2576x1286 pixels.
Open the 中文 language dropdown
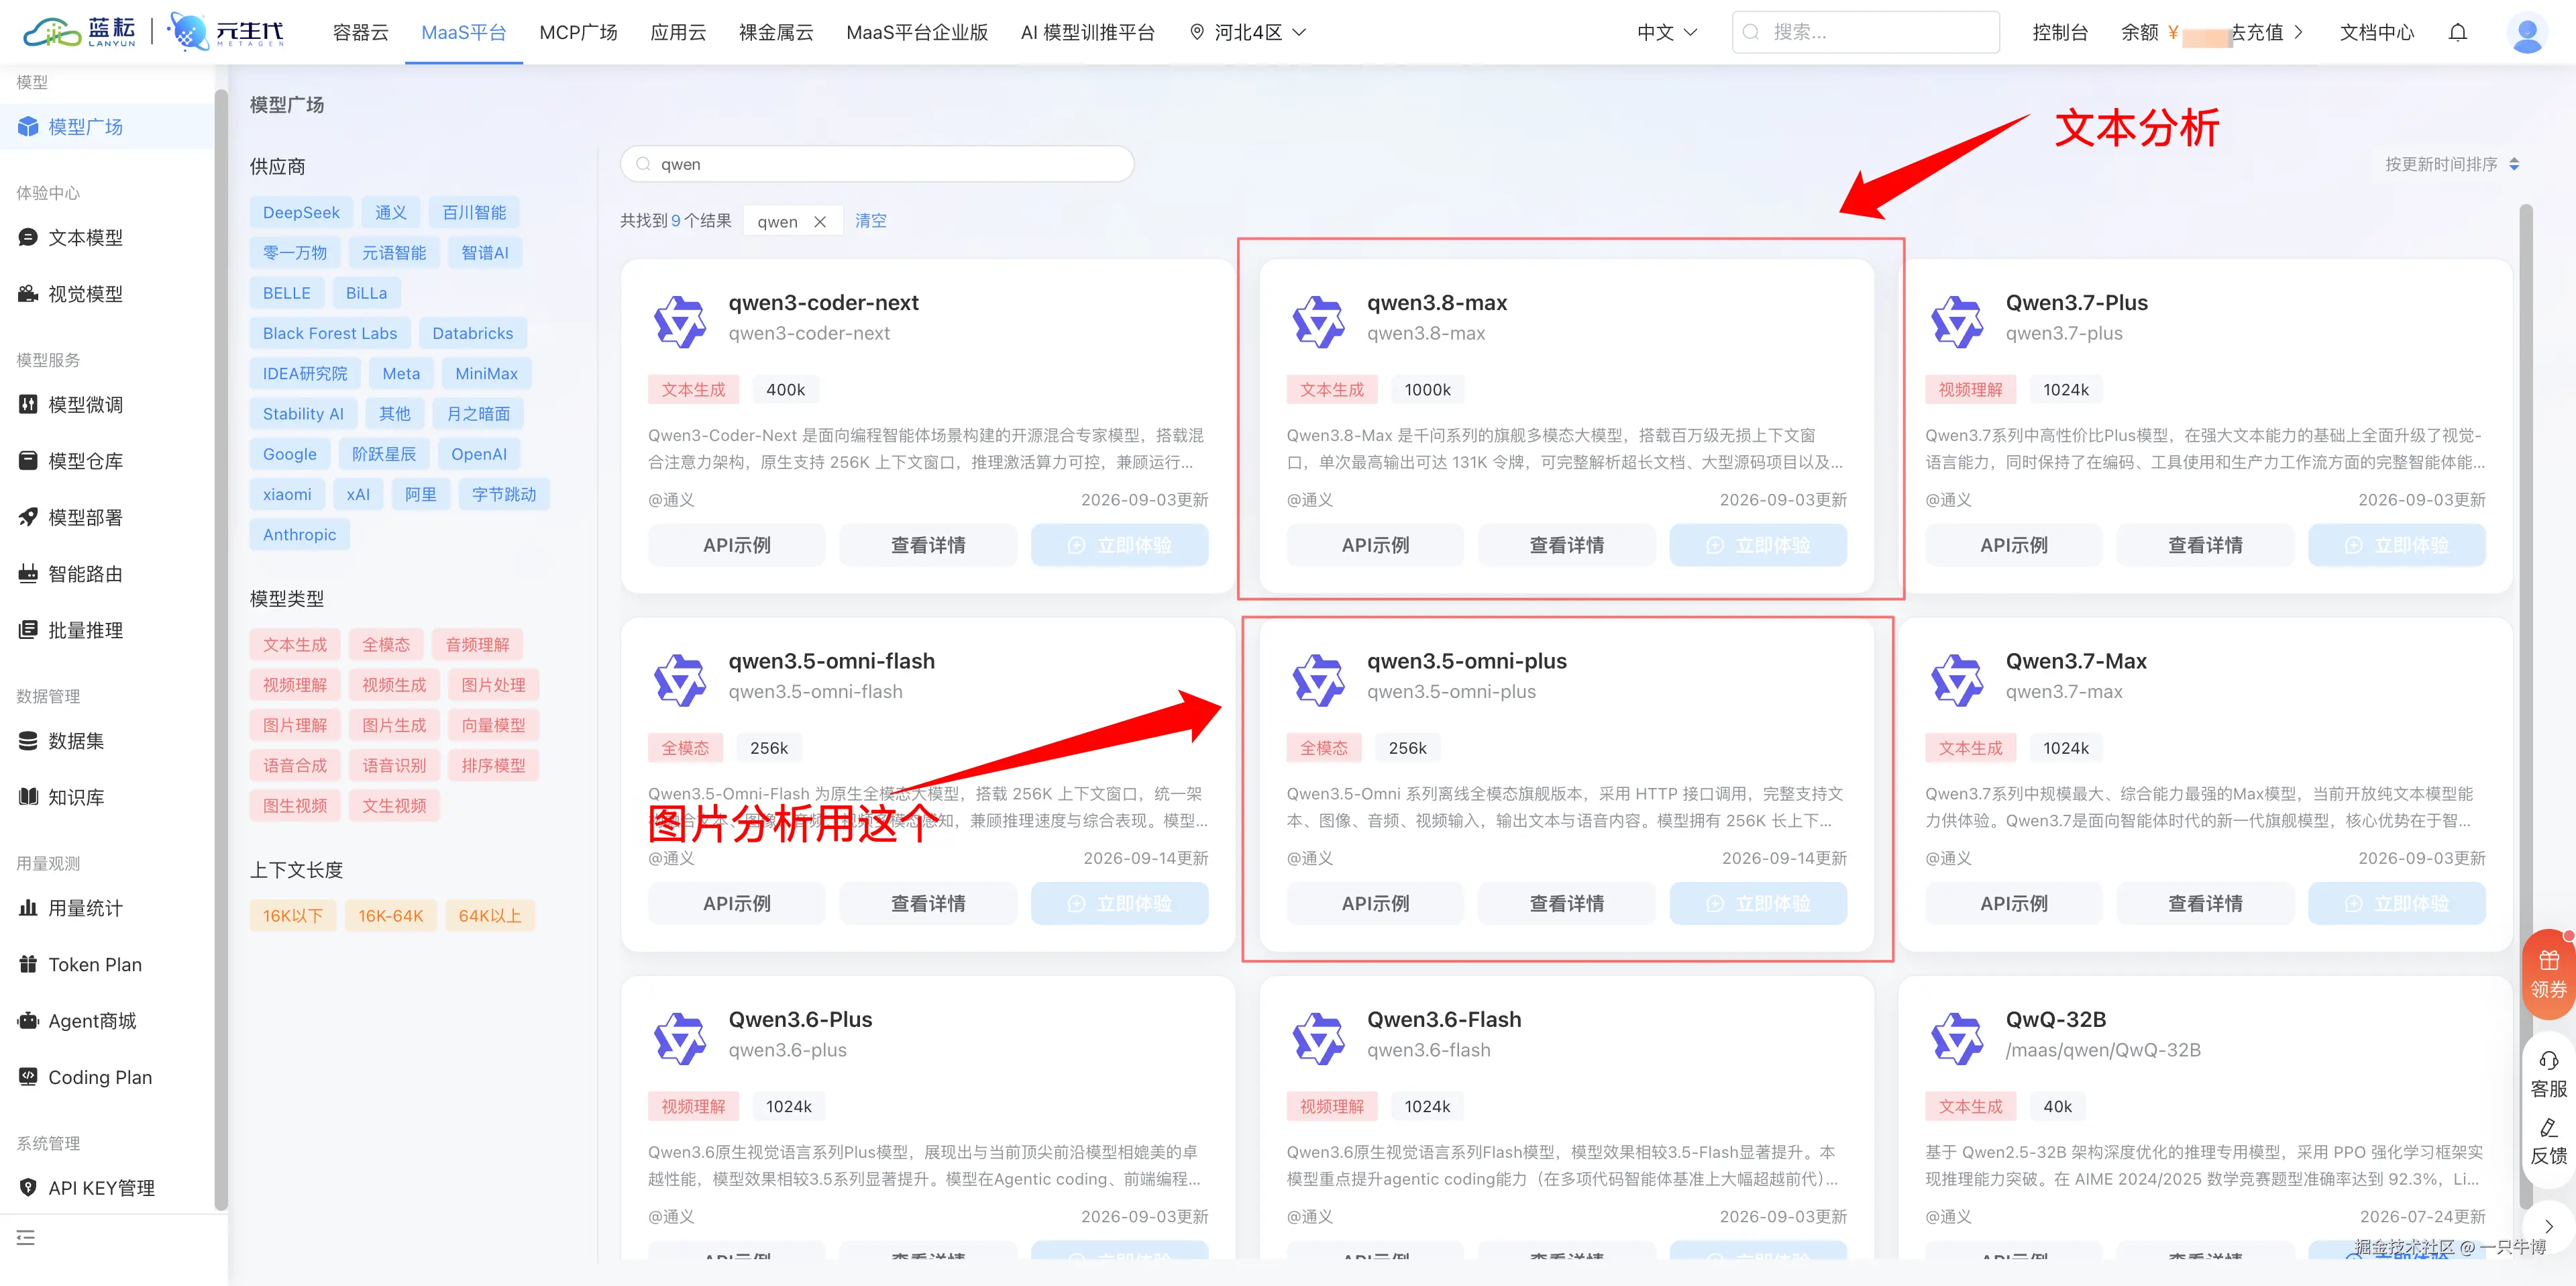click(1667, 32)
